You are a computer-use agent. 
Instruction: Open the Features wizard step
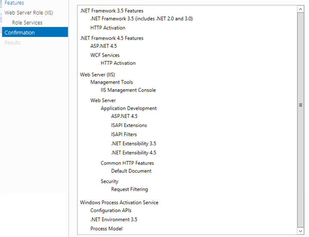(14, 3)
